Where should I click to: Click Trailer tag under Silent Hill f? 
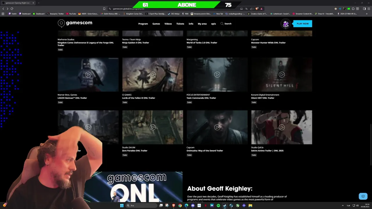click(x=254, y=102)
